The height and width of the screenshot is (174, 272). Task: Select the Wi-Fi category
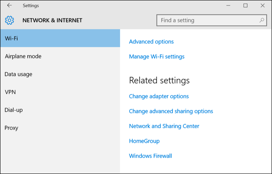(x=60, y=38)
